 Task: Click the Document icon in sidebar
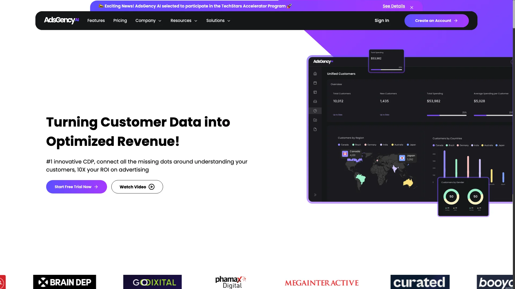point(315,129)
